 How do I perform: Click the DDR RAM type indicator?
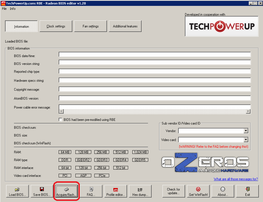coord(65,160)
